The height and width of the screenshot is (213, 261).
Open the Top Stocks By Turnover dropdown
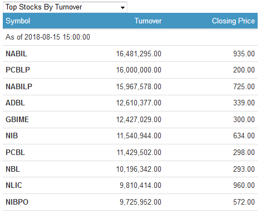65,7
